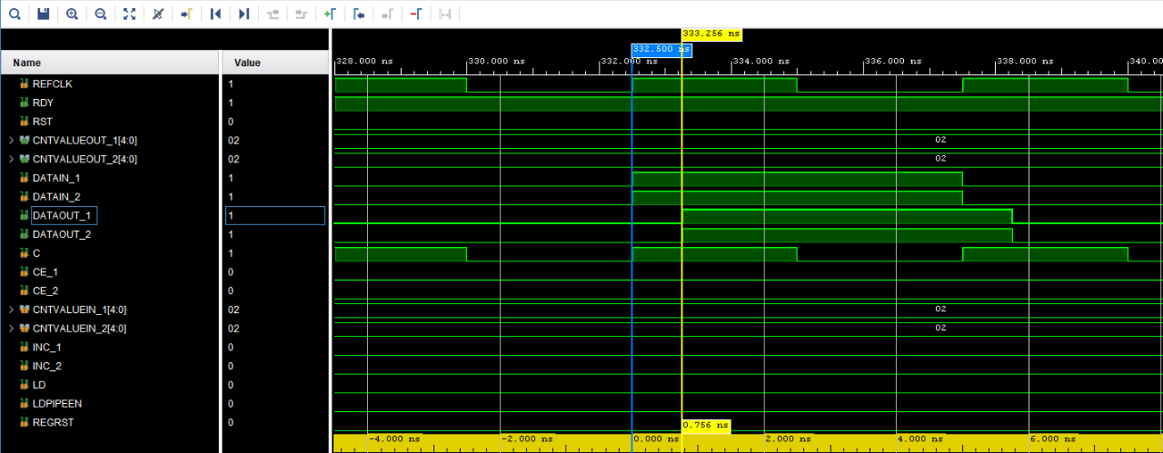This screenshot has width=1163, height=453.
Task: Click the RST value 0
Action: click(231, 122)
